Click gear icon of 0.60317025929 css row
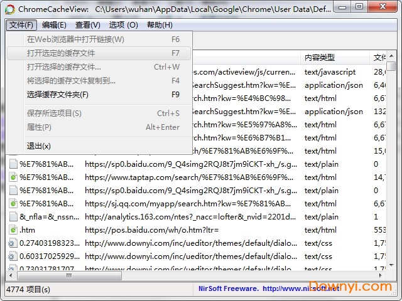The width and height of the screenshot is (402, 301). (13, 256)
